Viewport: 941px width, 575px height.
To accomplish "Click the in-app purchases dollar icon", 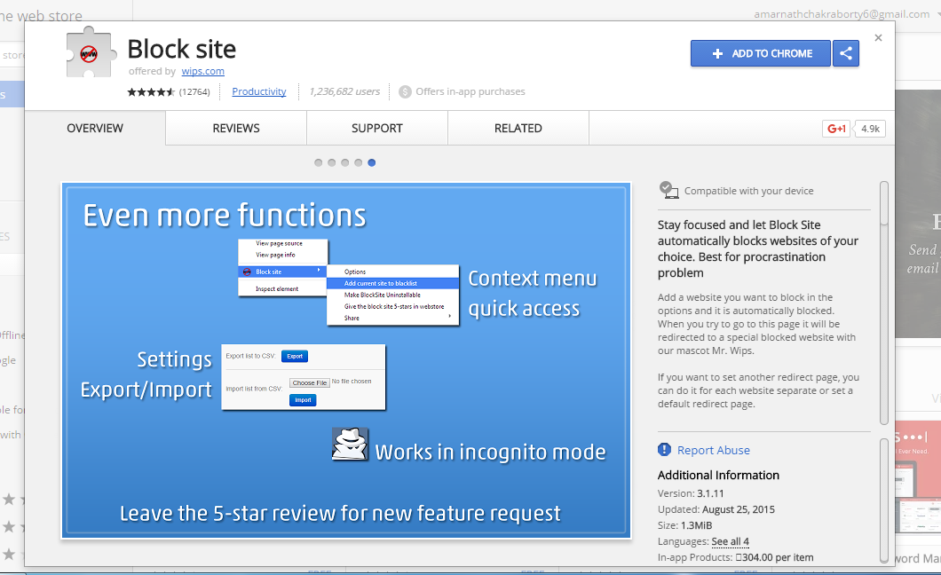I will pyautogui.click(x=405, y=91).
